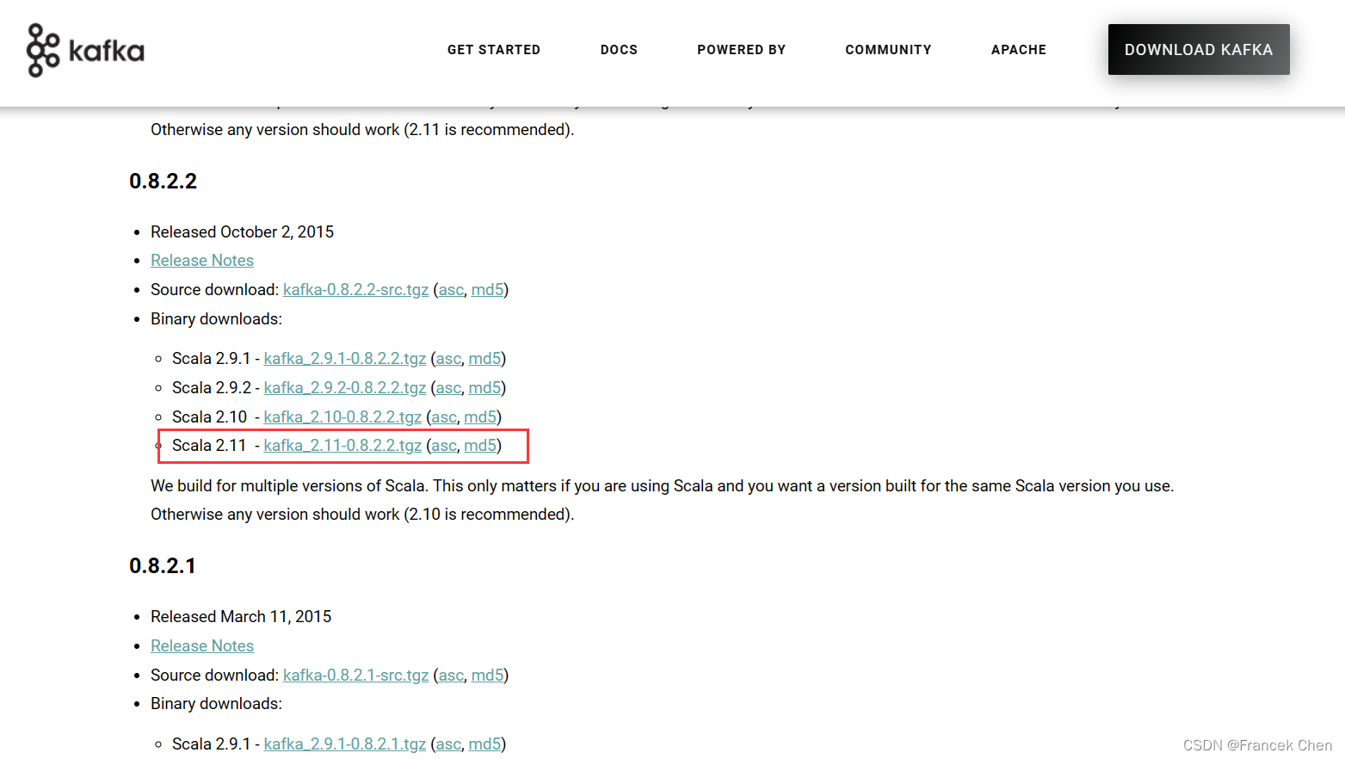The image size is (1345, 759).
Task: Open the COMMUNITY menu
Action: (888, 50)
